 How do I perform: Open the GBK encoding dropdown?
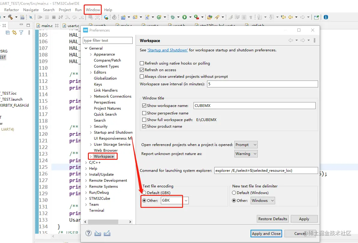click(x=186, y=200)
